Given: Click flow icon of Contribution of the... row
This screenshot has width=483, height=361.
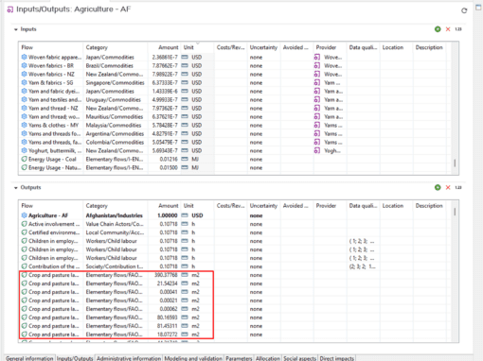Looking at the screenshot, I should click(24, 266).
